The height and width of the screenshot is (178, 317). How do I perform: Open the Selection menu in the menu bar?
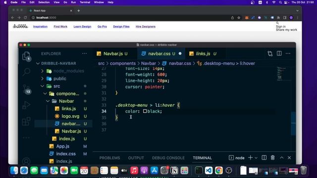coord(44,2)
